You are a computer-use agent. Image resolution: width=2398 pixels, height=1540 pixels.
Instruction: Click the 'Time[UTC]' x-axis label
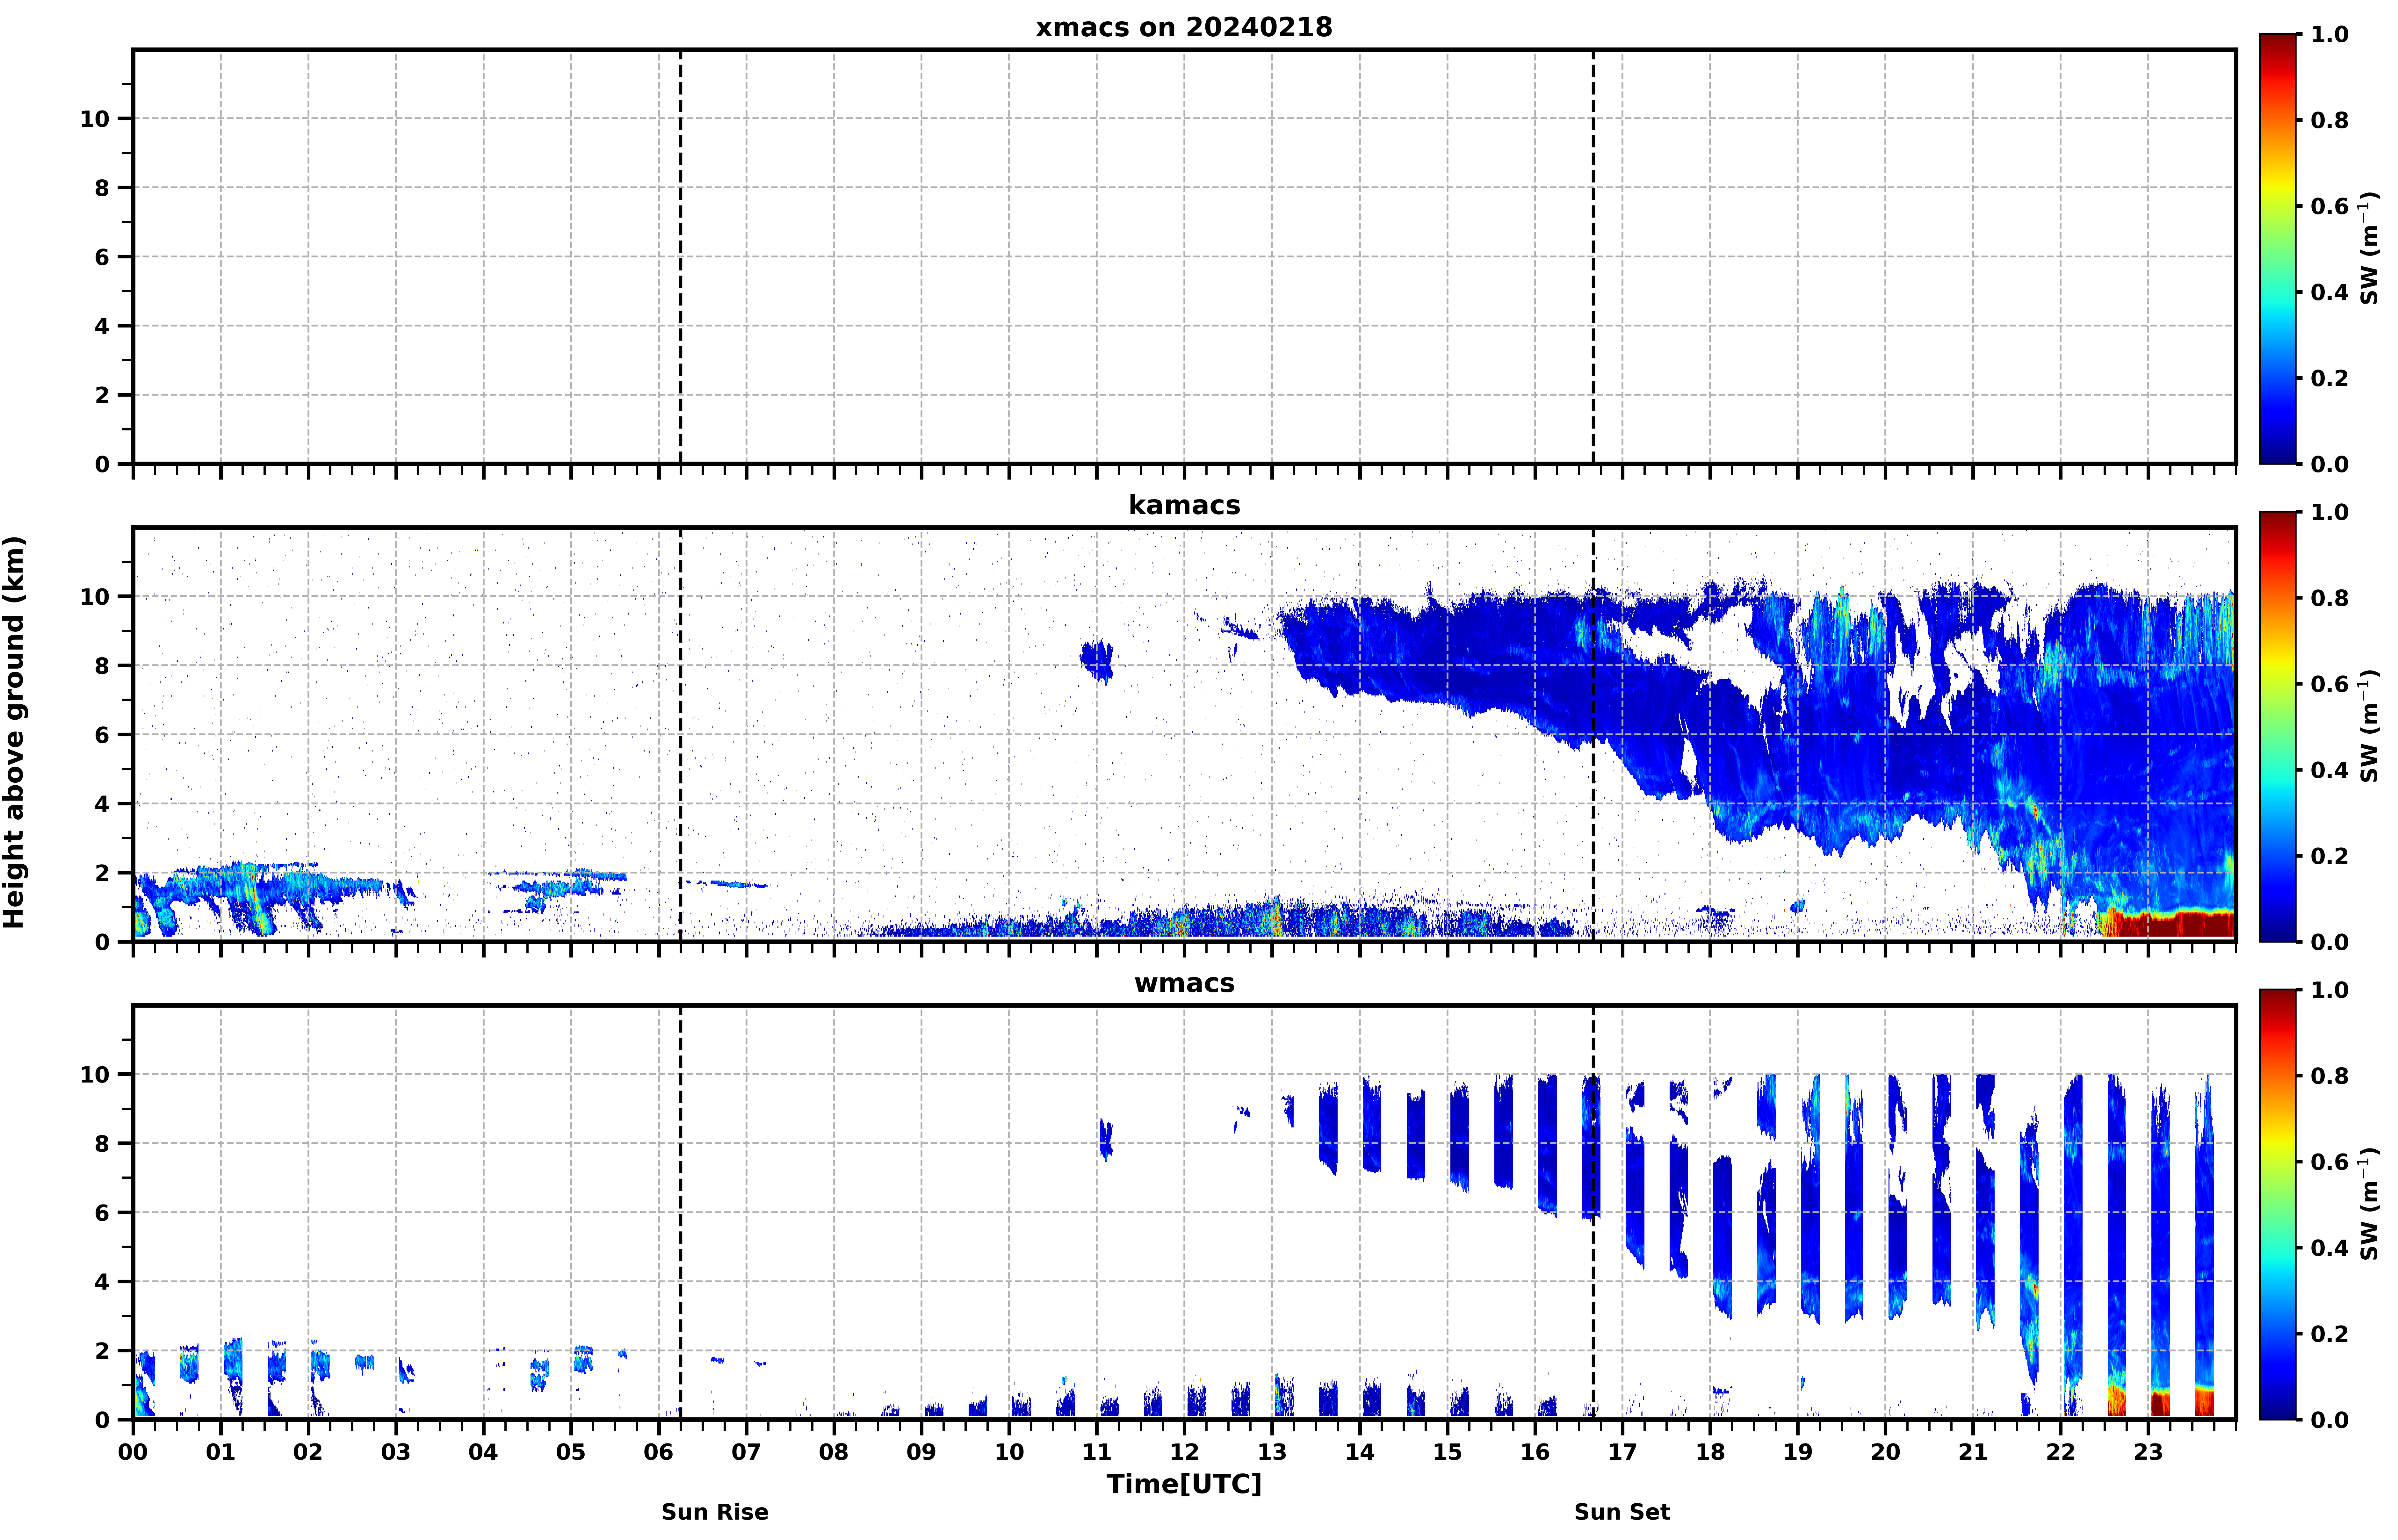(x=1184, y=1484)
